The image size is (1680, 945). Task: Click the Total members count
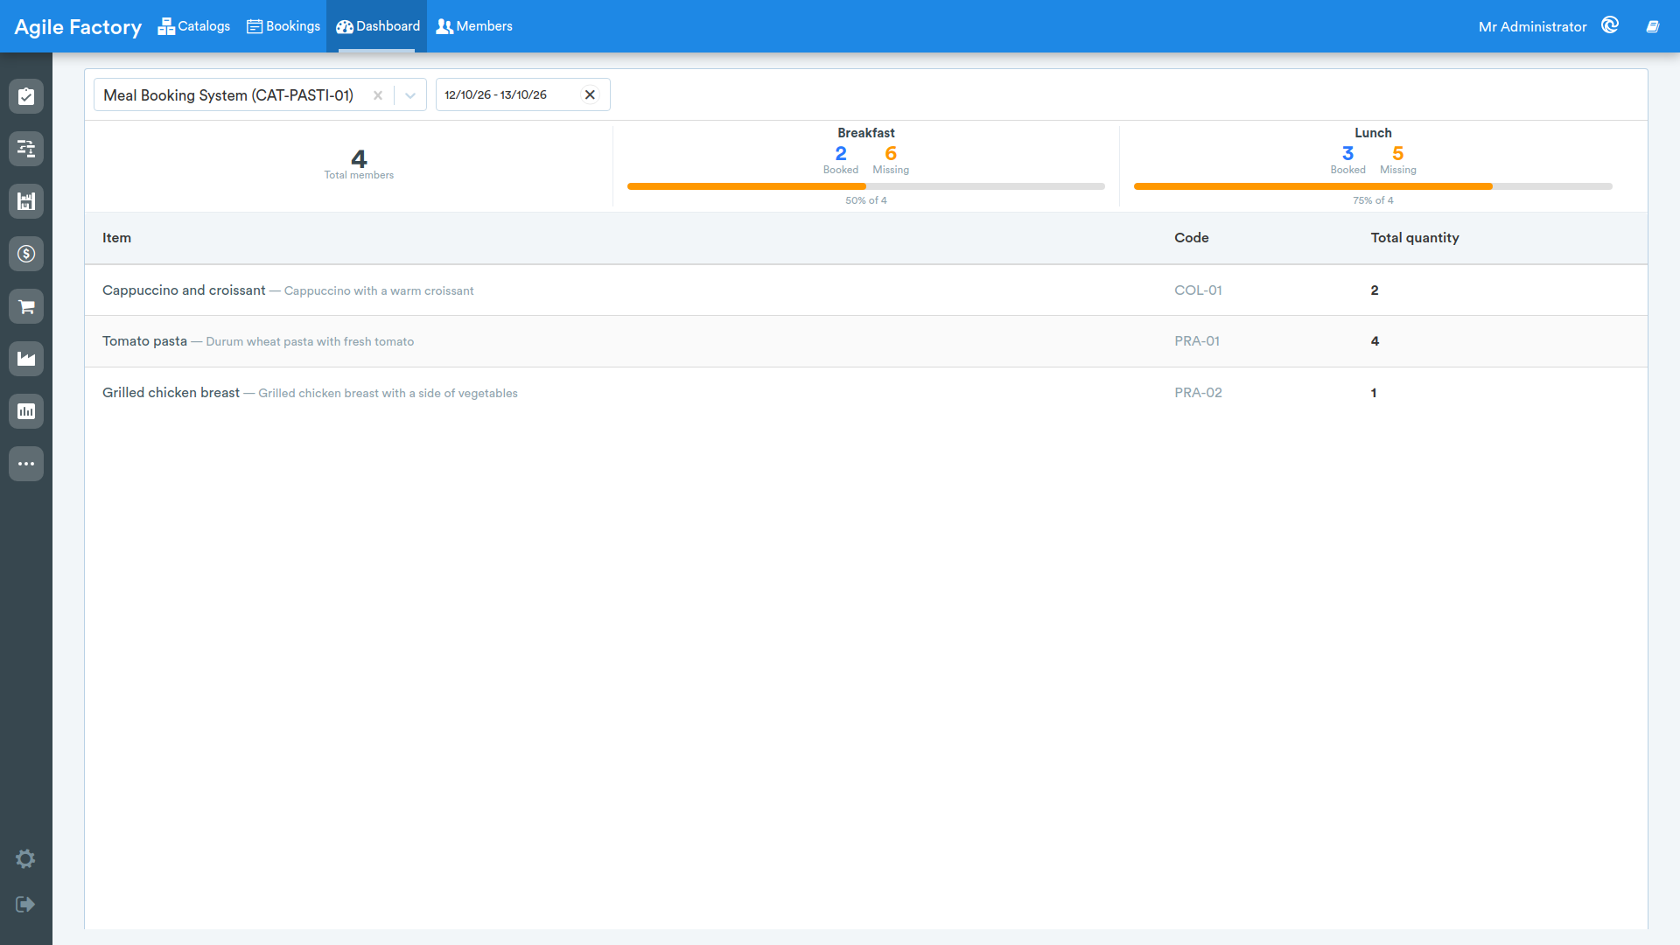tap(359, 159)
